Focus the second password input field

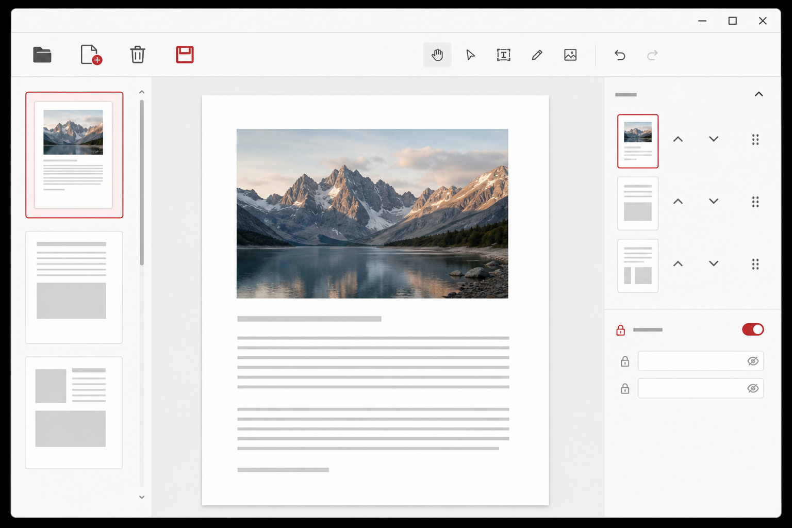(x=701, y=388)
